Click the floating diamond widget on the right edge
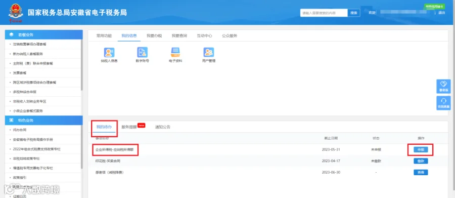The image size is (455, 198). (x=443, y=87)
